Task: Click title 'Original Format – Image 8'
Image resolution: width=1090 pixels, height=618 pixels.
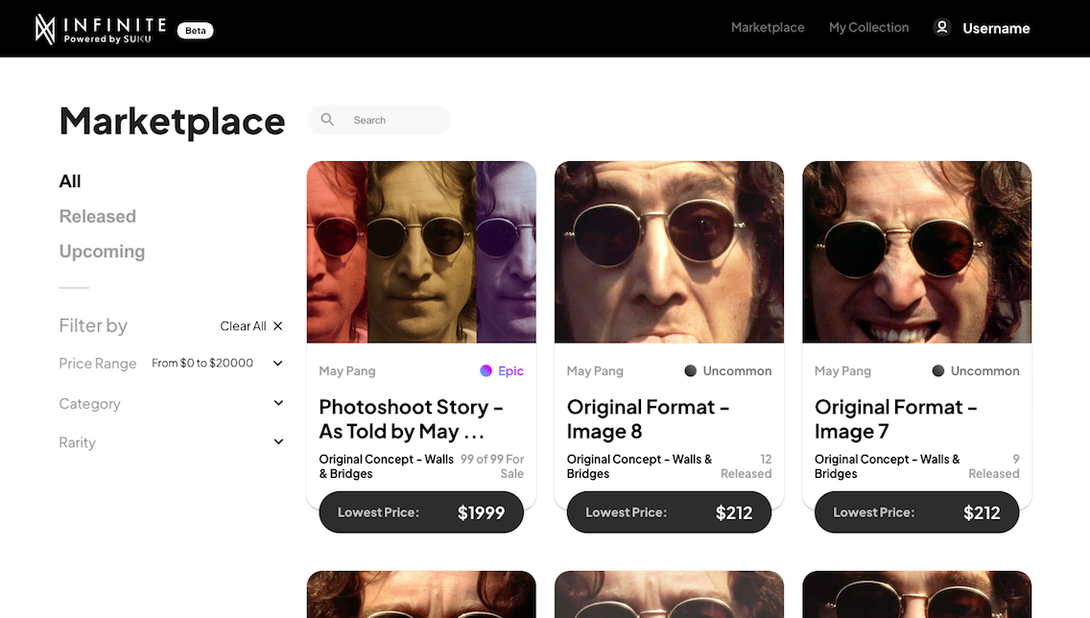Action: (x=648, y=419)
